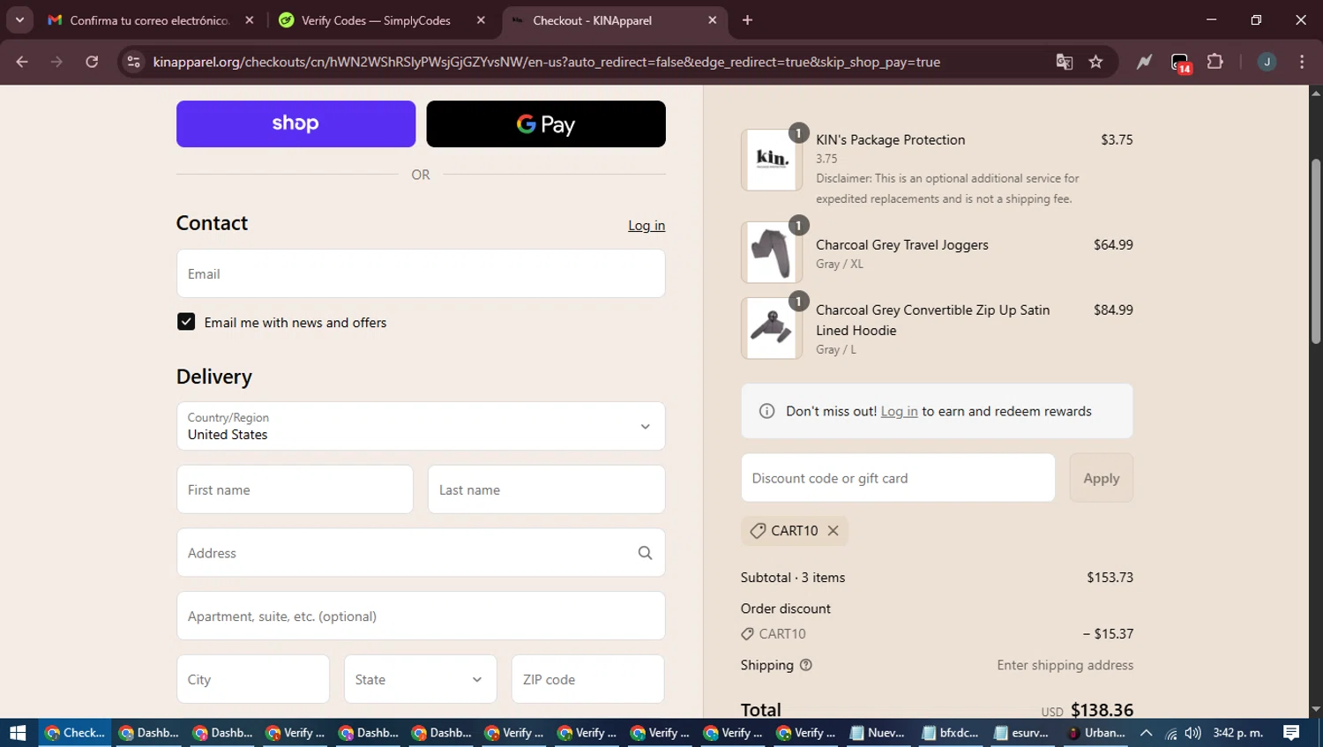
Task: Focus the Last name field
Action: click(546, 489)
